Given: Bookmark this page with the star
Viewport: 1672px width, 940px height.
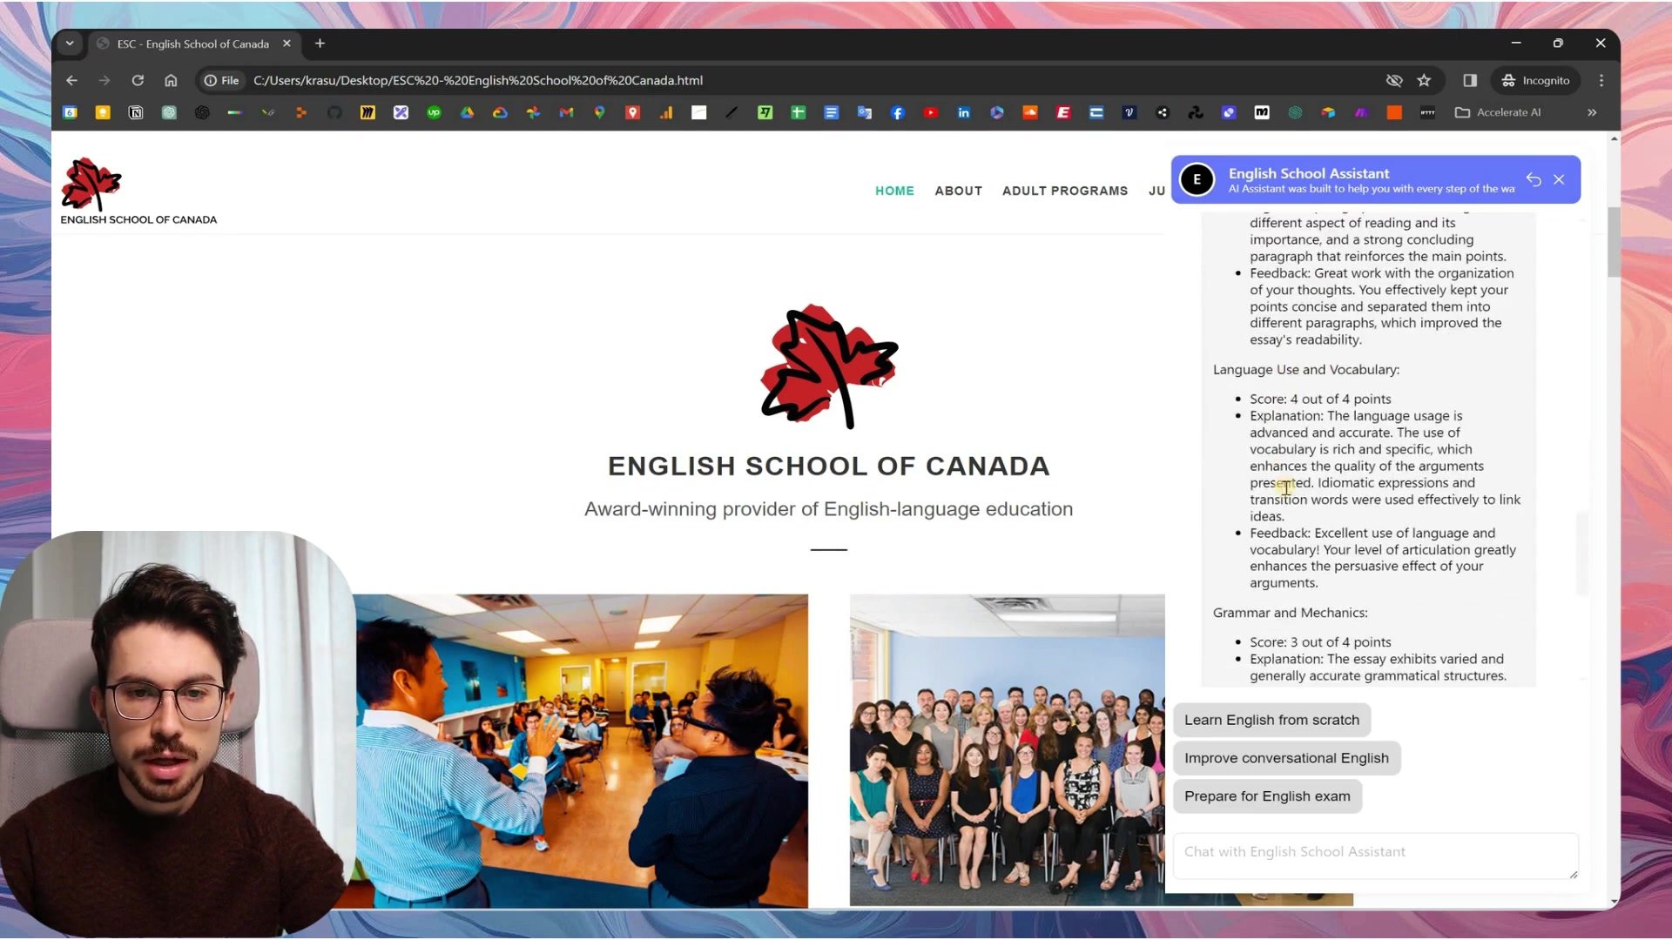Looking at the screenshot, I should [x=1425, y=80].
